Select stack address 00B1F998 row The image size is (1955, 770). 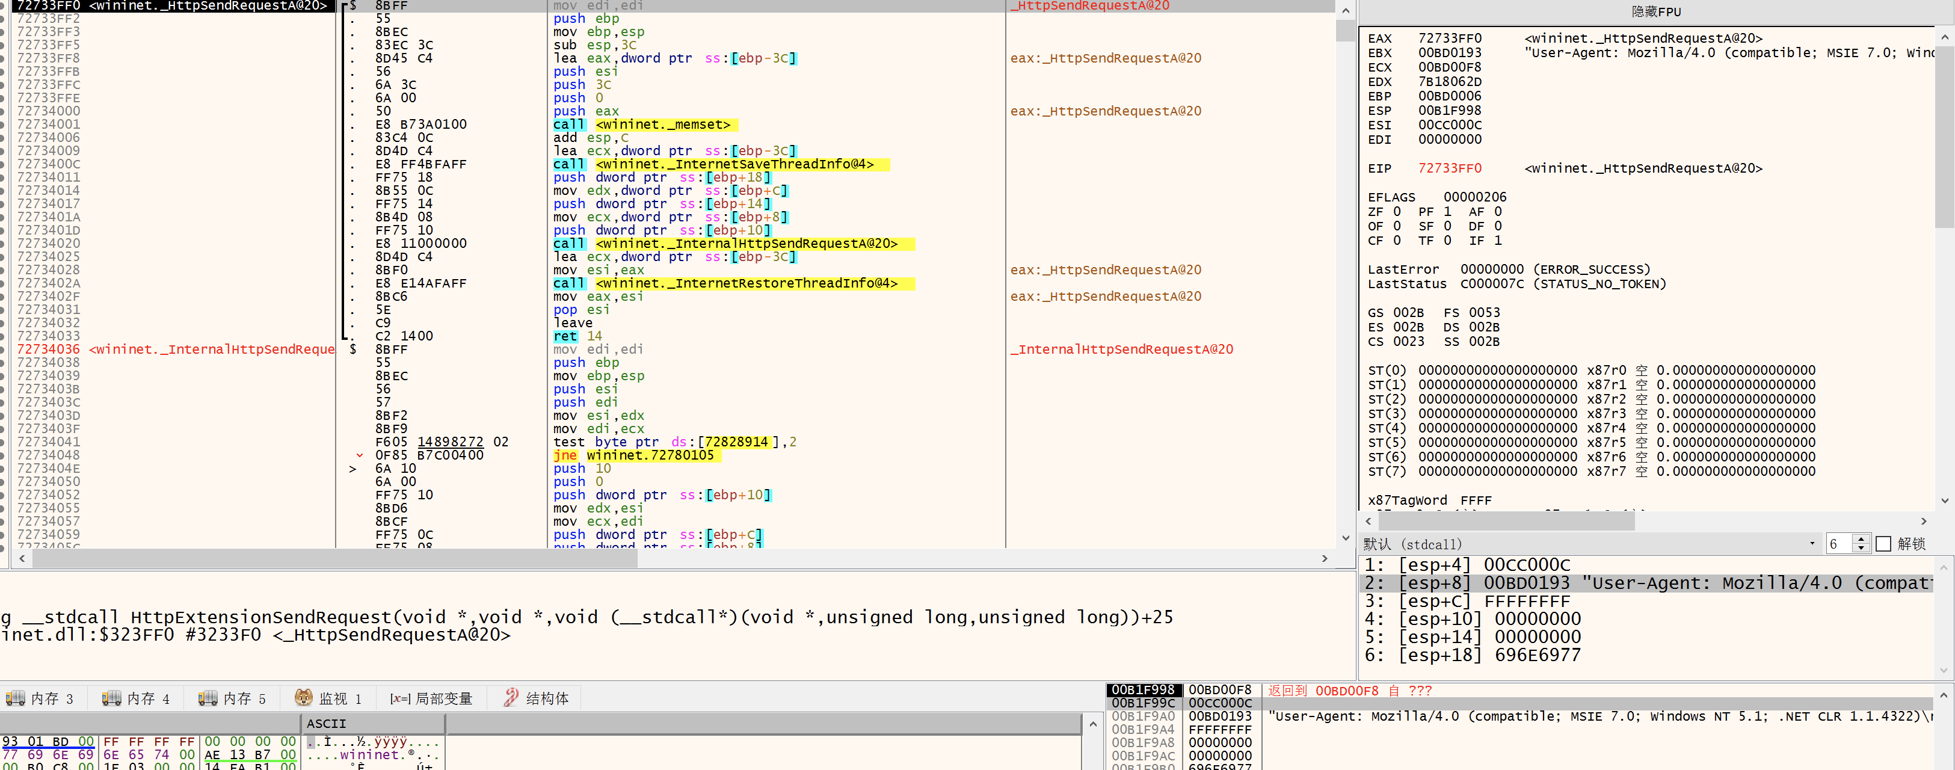click(1144, 689)
